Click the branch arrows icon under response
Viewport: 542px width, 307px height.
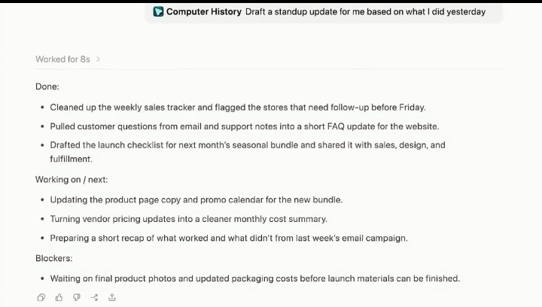point(94,297)
